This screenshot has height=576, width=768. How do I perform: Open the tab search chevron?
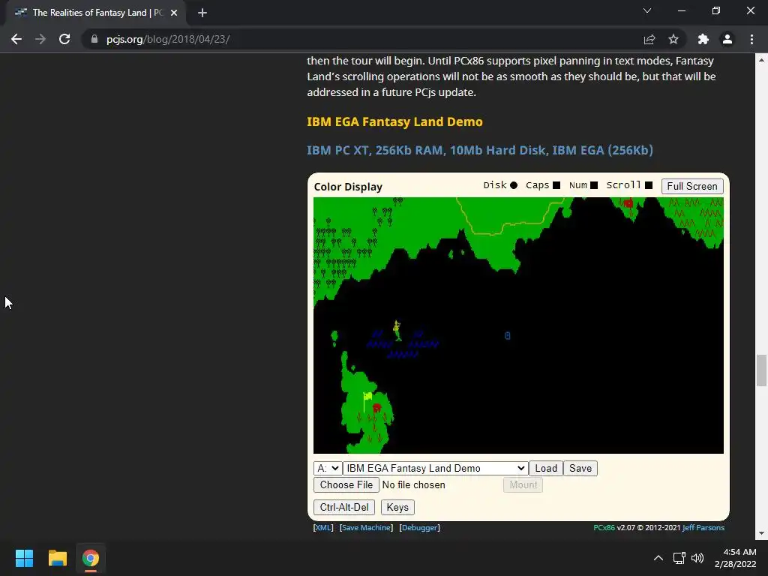[647, 10]
